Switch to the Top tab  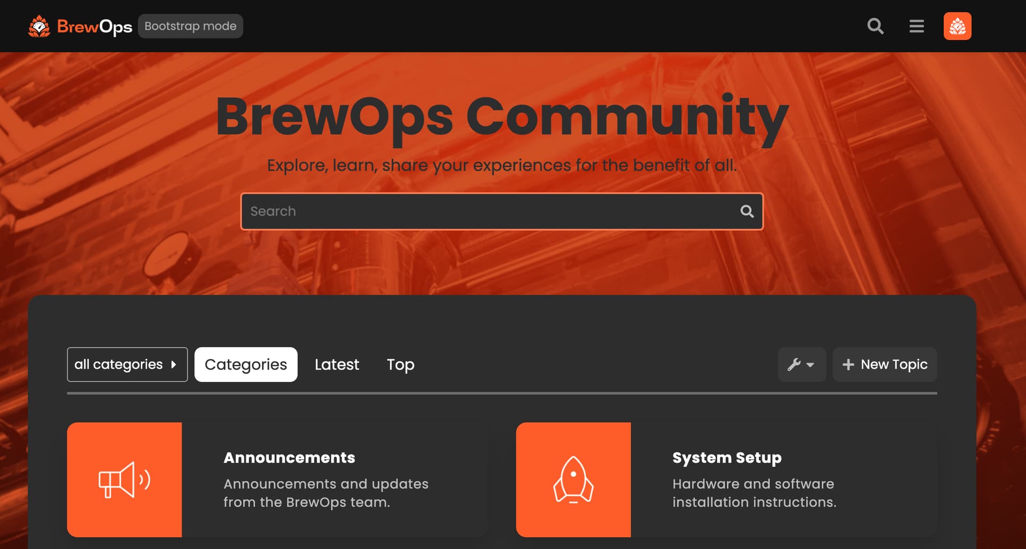point(400,365)
